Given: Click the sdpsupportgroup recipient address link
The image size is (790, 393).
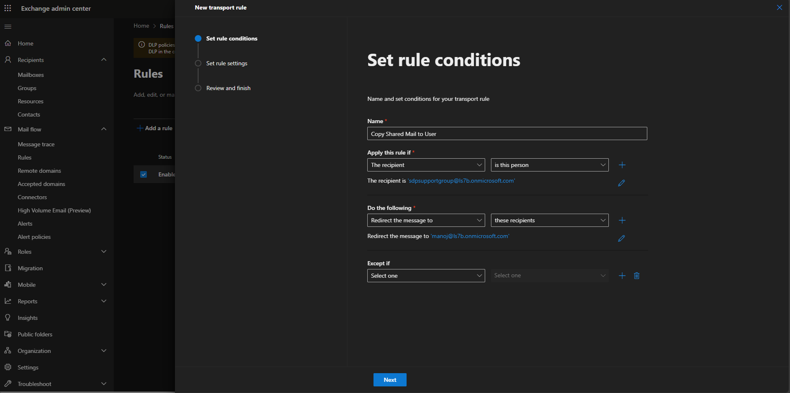Looking at the screenshot, I should coord(461,181).
